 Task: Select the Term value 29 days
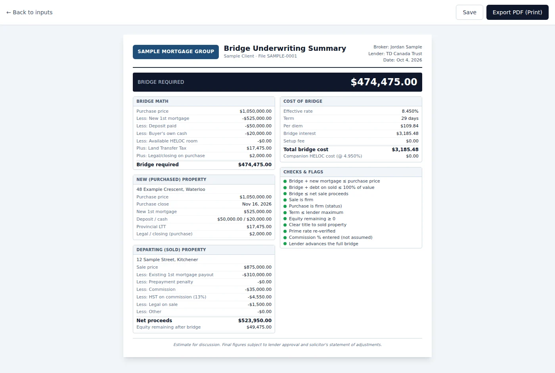point(410,118)
